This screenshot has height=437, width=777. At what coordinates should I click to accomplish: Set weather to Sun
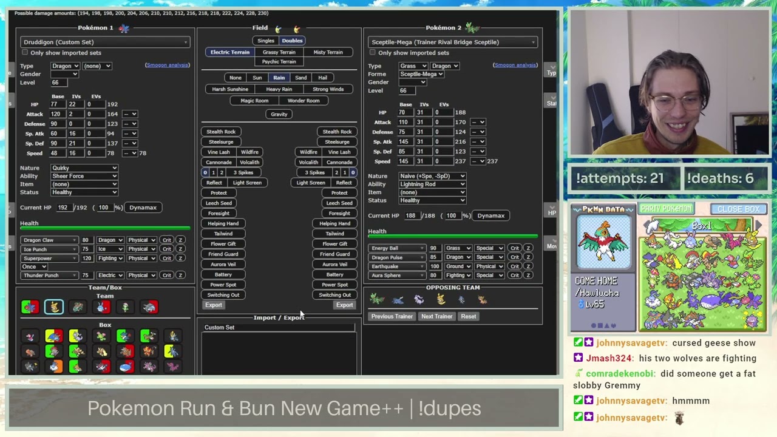pos(257,78)
